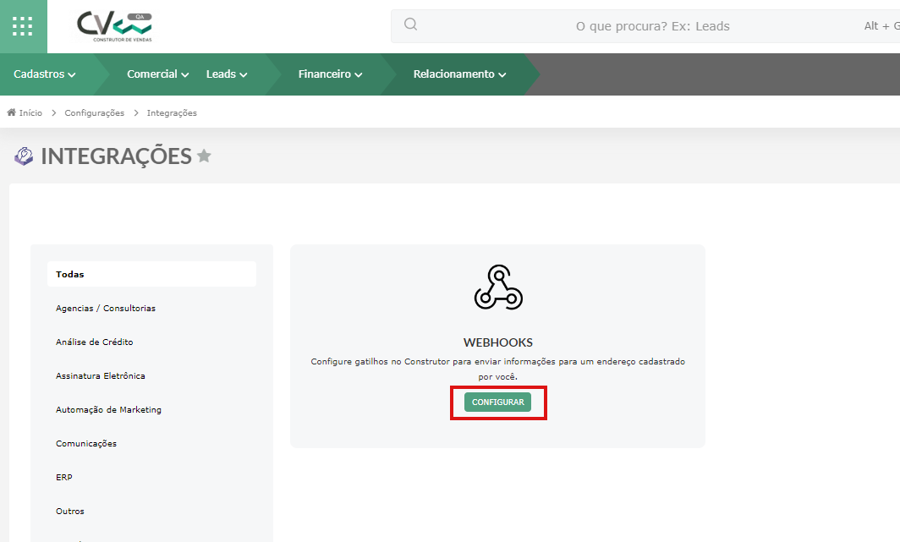Open the apps grid menu icon
The height and width of the screenshot is (542, 900).
click(x=23, y=26)
